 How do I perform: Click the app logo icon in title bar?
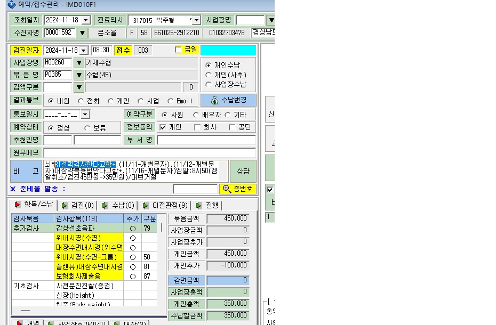click(x=11, y=4)
